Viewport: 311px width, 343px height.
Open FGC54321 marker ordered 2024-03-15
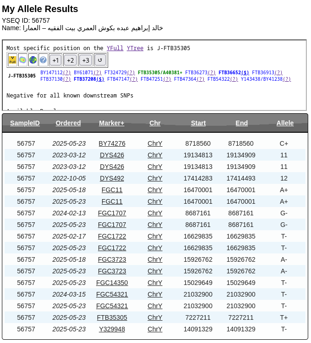[x=112, y=294]
